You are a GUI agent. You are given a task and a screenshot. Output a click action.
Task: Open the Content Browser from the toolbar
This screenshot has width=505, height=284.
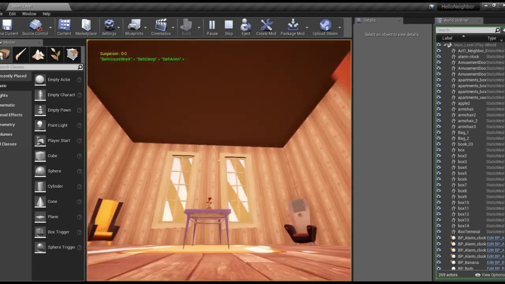[64, 27]
